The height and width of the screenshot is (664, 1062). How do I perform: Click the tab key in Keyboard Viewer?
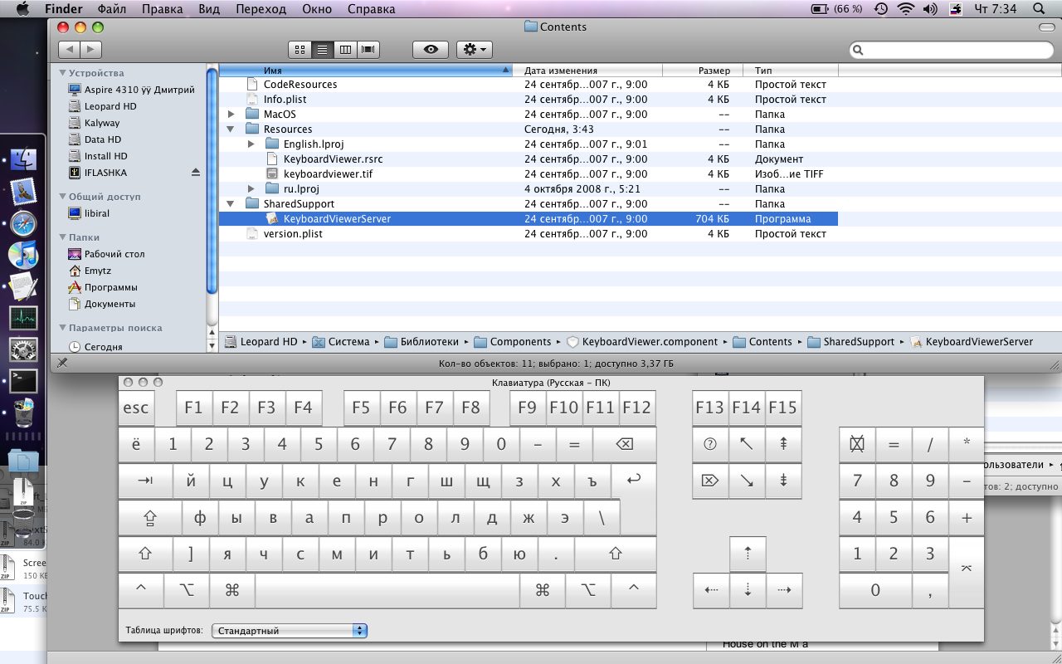click(x=145, y=481)
